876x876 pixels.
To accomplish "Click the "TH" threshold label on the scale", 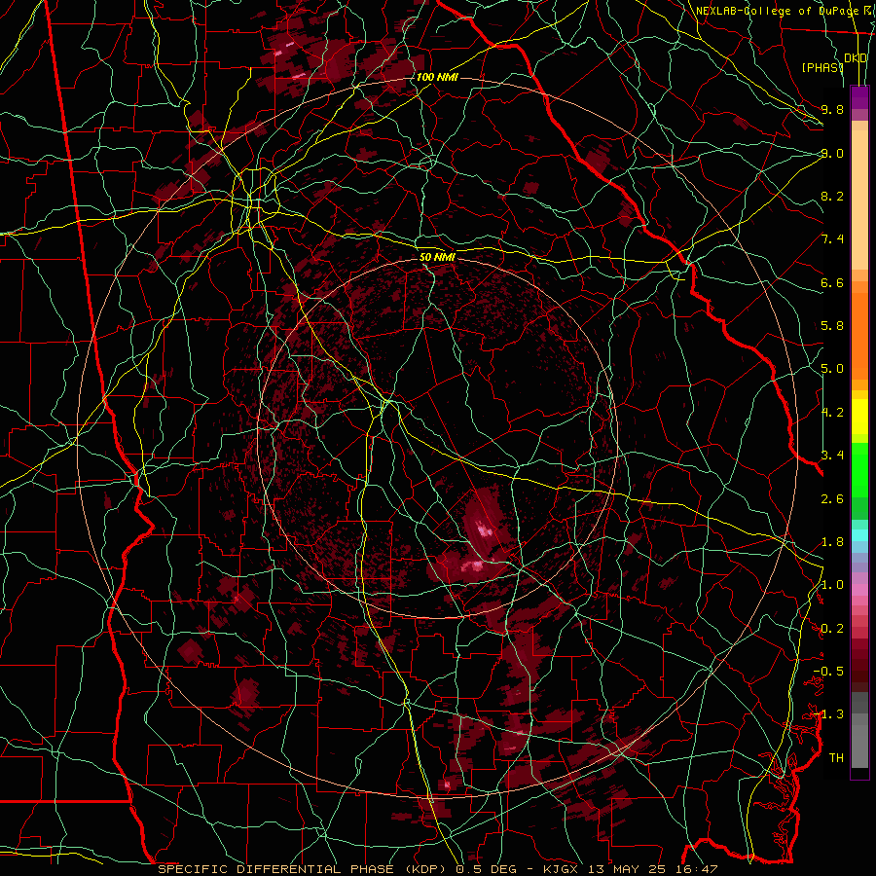I will [836, 757].
